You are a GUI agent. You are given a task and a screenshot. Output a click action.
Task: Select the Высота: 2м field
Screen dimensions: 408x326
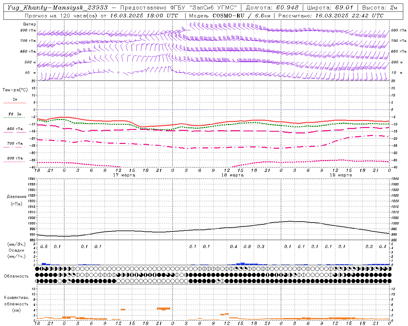point(380,8)
